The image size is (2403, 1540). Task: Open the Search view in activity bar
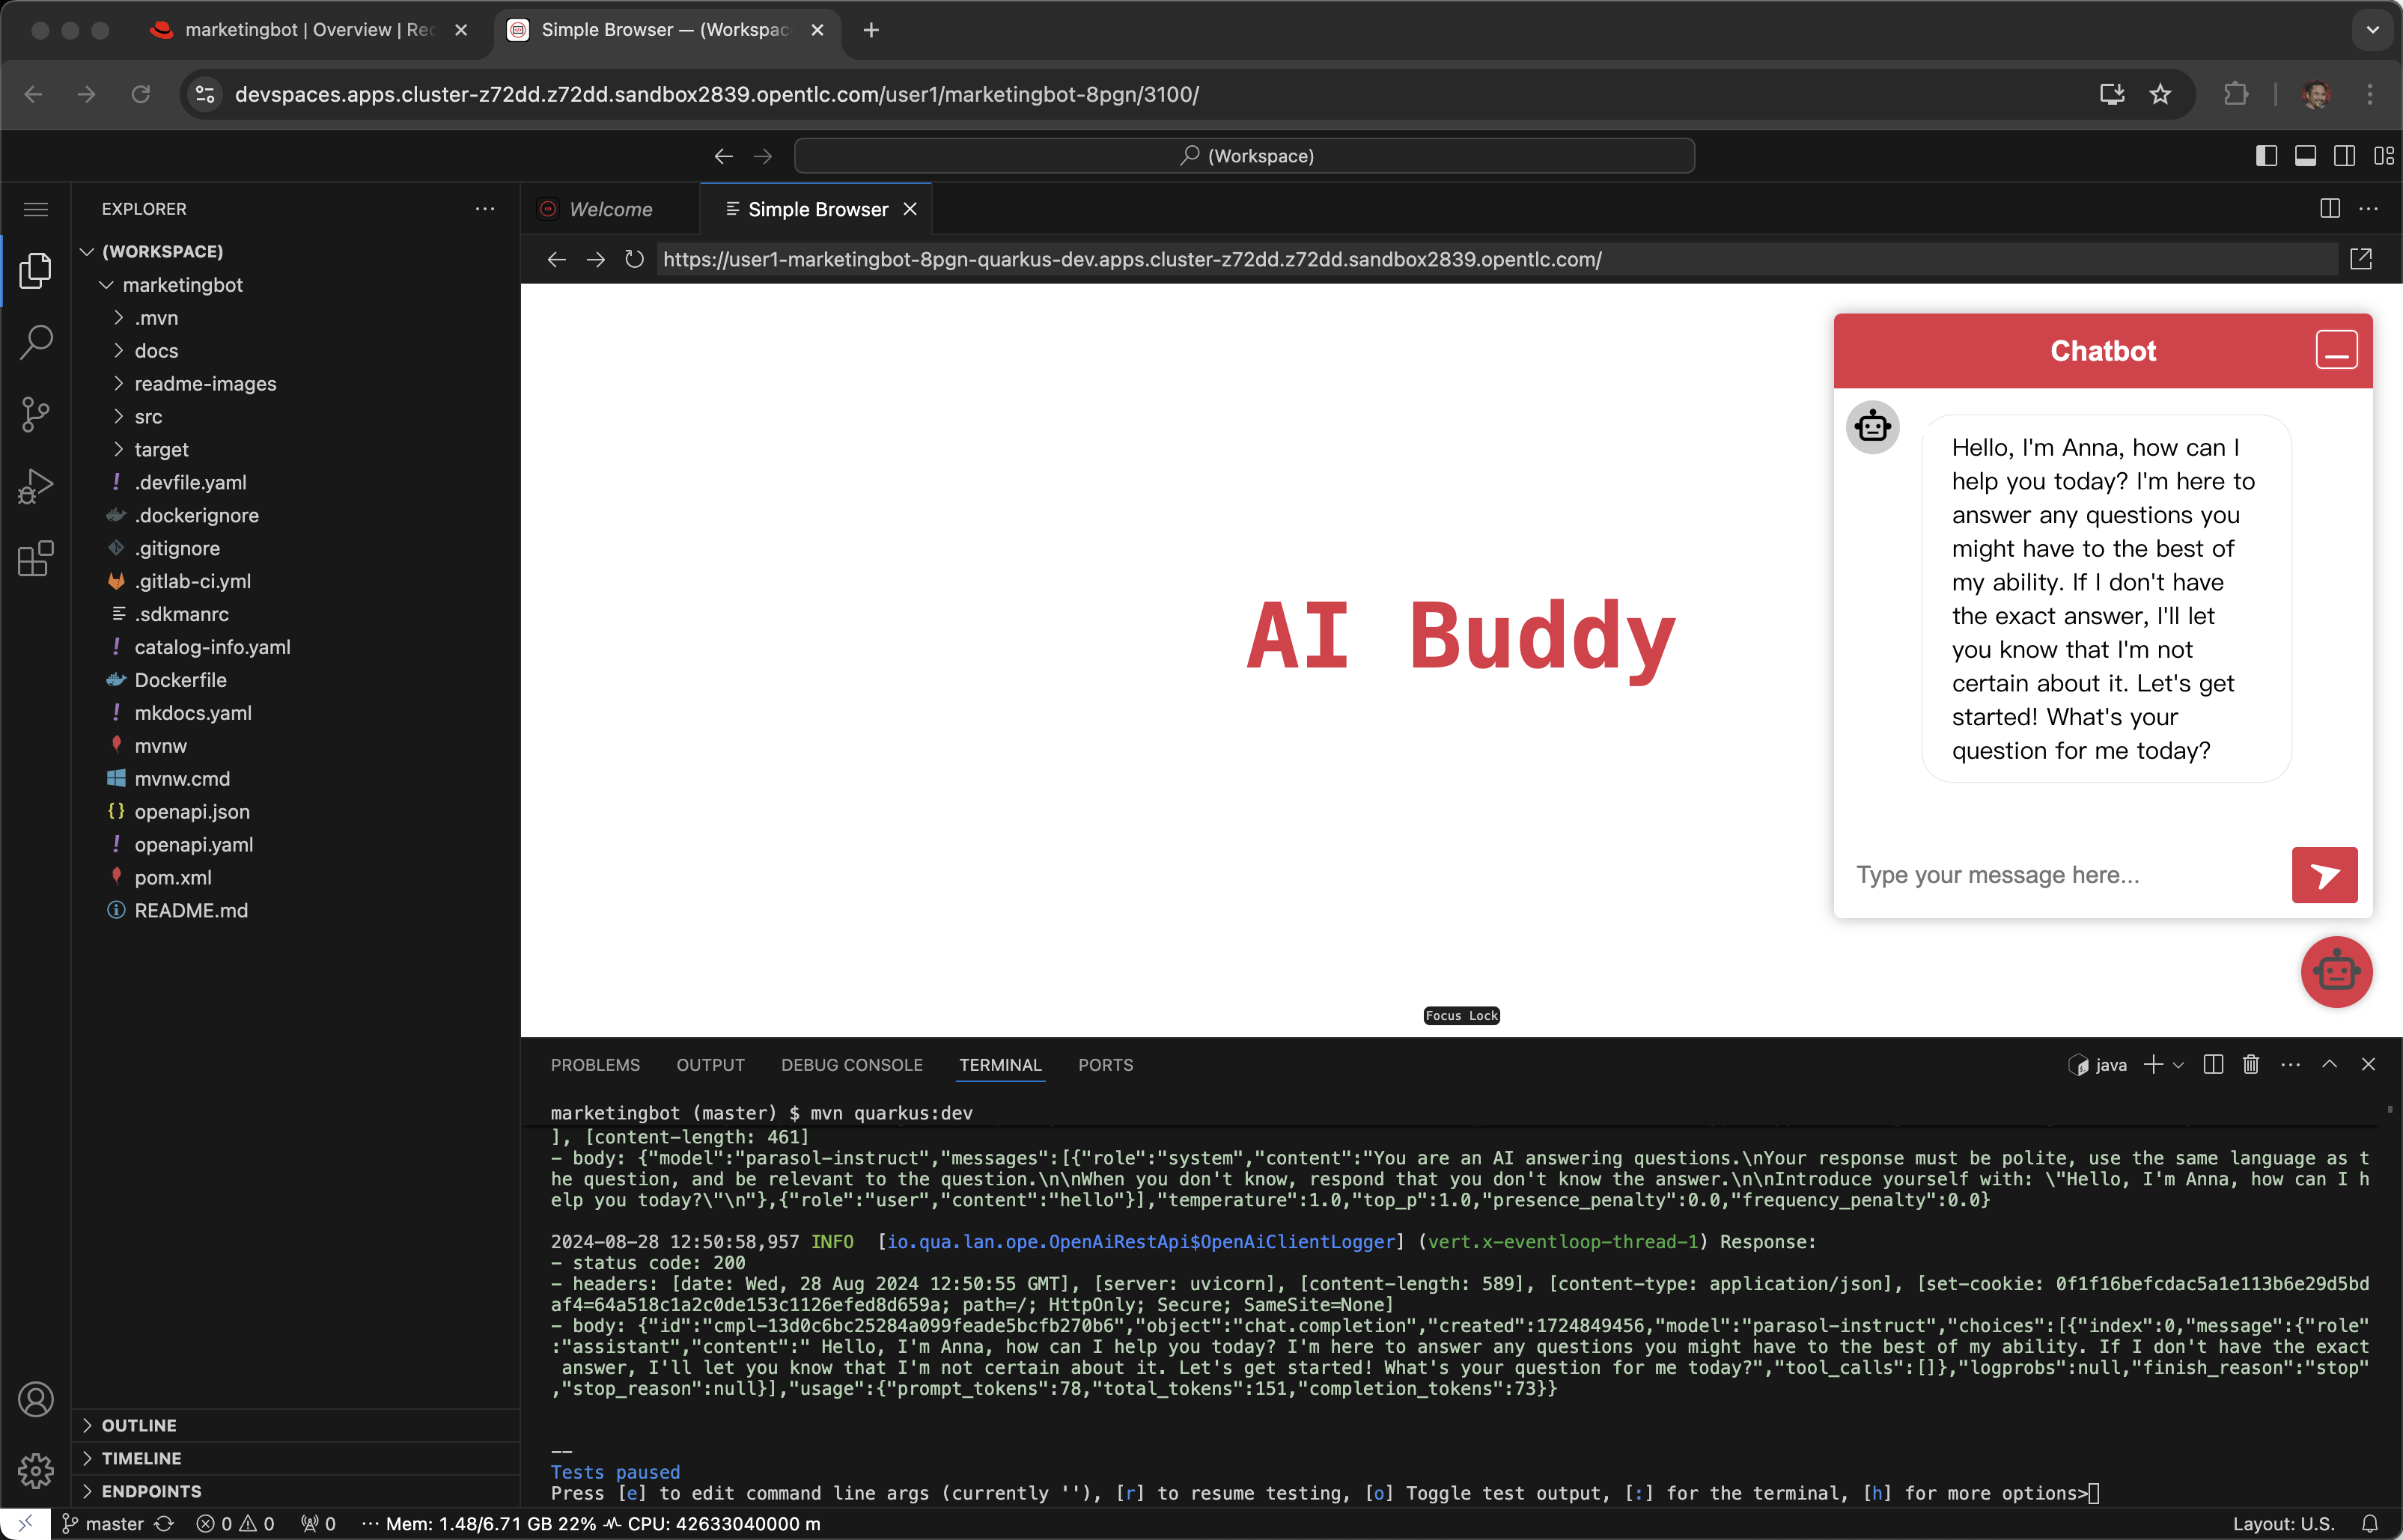(x=36, y=342)
